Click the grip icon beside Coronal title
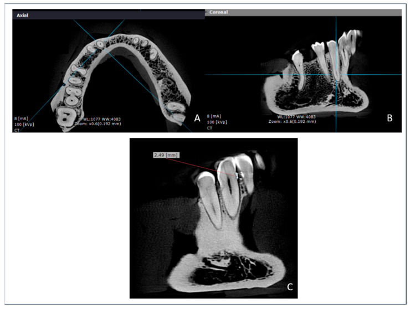 [x=206, y=12]
